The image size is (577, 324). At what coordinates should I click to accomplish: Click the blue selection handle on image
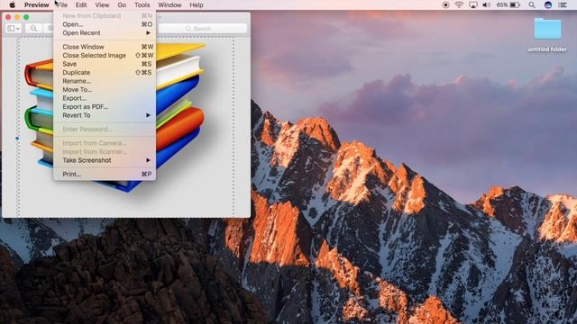click(17, 139)
